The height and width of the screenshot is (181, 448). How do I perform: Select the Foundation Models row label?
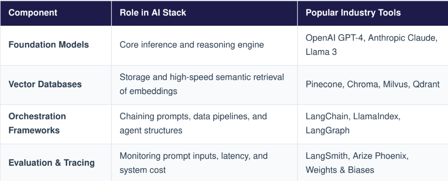[48, 45]
